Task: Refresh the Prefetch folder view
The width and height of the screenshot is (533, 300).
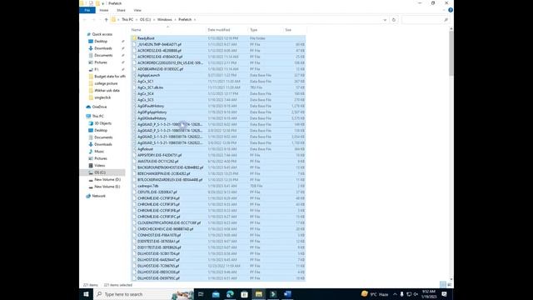Action: tap(394, 20)
